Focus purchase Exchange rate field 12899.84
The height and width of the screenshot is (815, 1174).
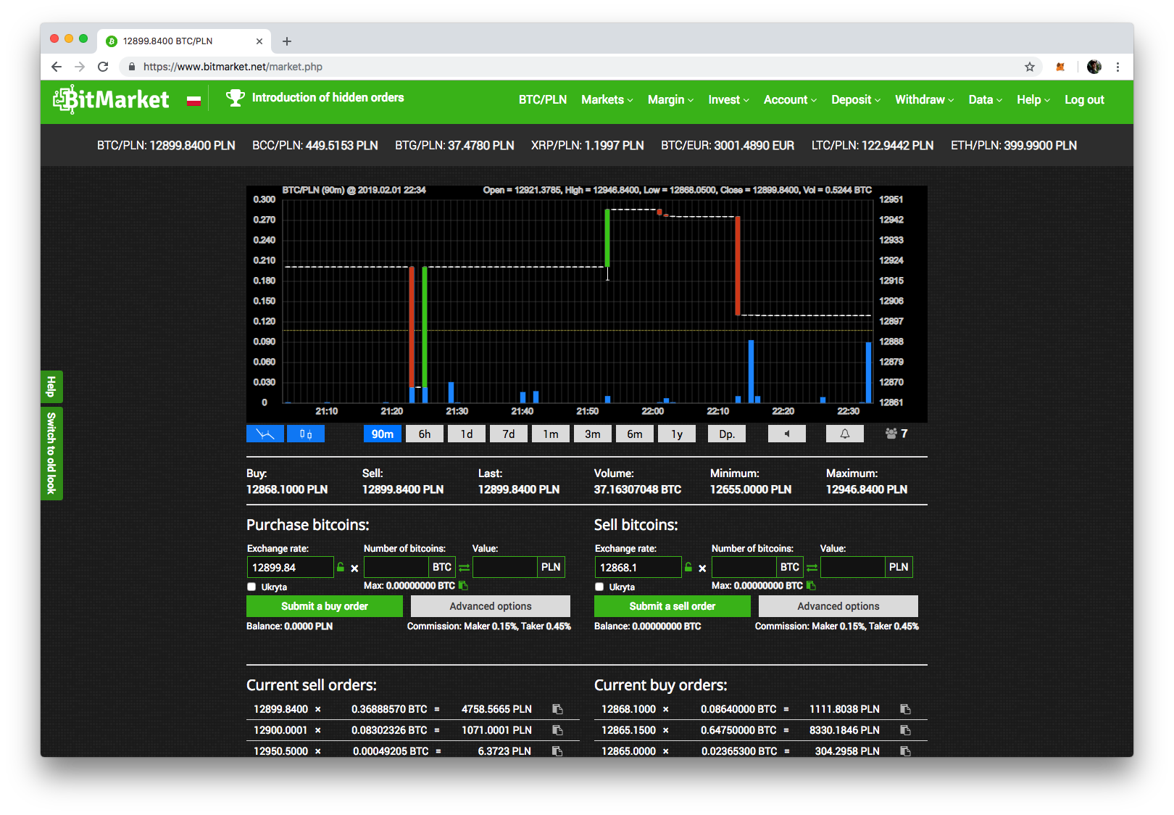tap(290, 567)
